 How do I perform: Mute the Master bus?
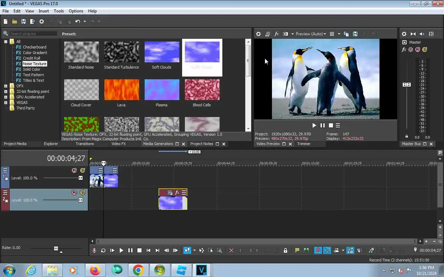click(x=418, y=50)
